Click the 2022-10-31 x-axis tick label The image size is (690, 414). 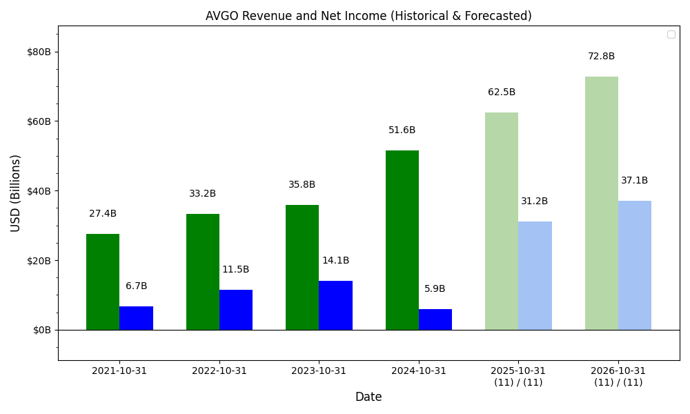[x=219, y=371]
